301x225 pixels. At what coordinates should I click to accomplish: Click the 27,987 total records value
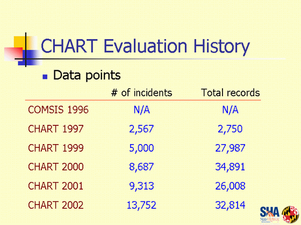[230, 148]
